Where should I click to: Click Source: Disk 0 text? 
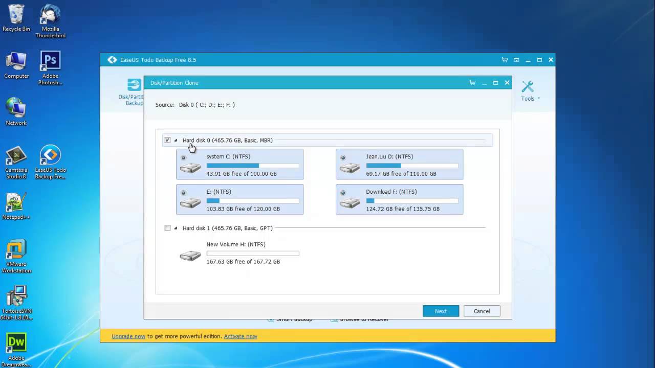coord(195,105)
